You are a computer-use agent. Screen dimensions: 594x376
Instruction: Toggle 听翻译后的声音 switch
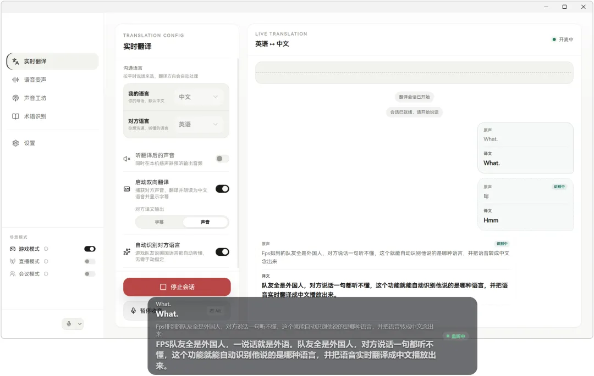point(222,159)
